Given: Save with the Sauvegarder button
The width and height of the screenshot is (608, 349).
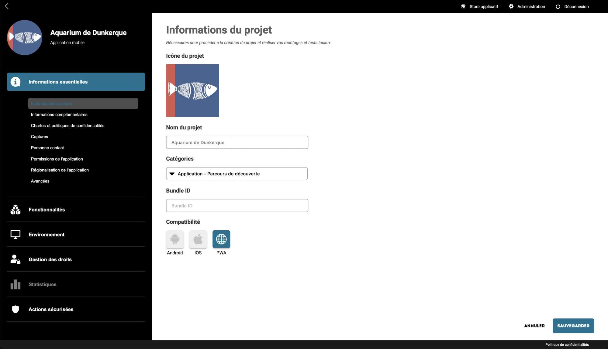Looking at the screenshot, I should point(573,326).
